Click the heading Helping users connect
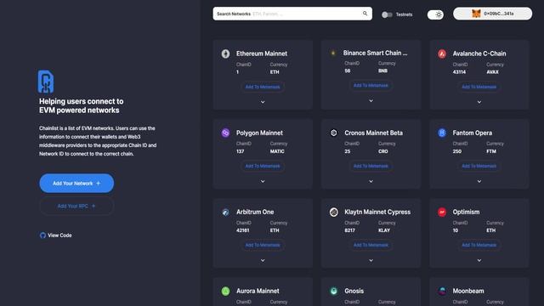 [82, 105]
